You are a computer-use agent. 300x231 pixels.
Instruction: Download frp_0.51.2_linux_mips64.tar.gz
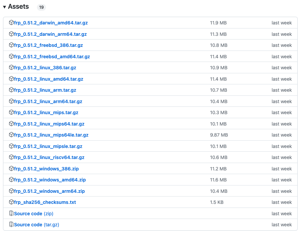point(49,124)
